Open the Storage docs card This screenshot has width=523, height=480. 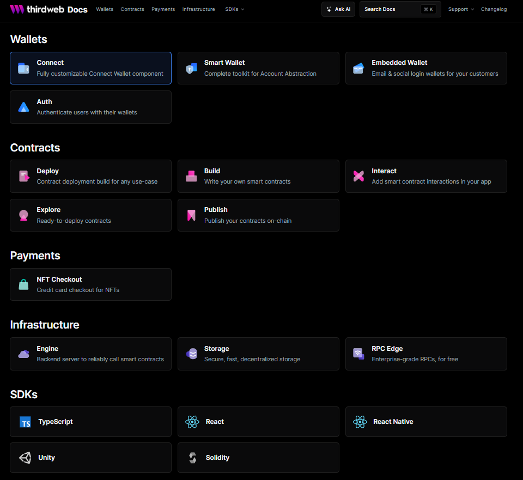click(x=258, y=354)
